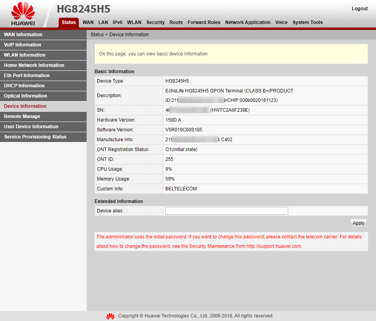The width and height of the screenshot is (376, 321).
Task: Switch to the WAN tab
Action: click(88, 22)
